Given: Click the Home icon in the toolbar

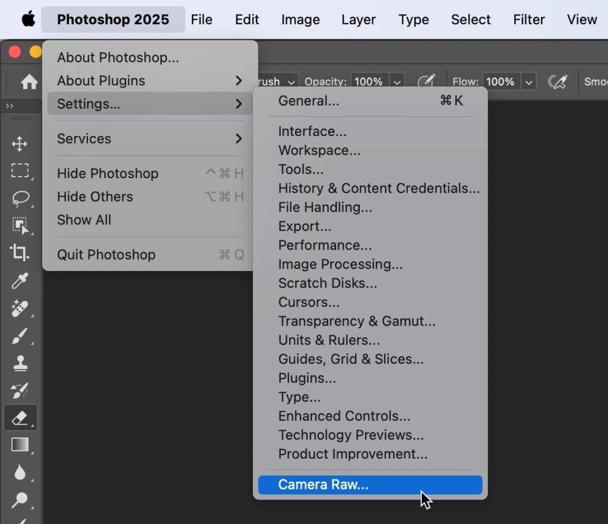Looking at the screenshot, I should click(x=29, y=82).
